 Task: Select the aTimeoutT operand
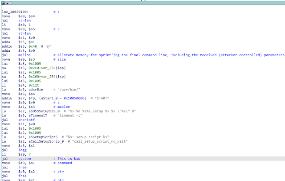click(x=38, y=115)
